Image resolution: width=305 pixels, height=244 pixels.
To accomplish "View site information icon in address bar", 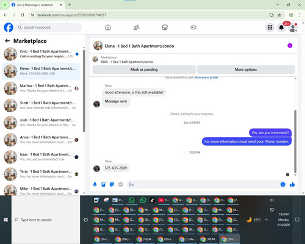I will (x=32, y=15).
